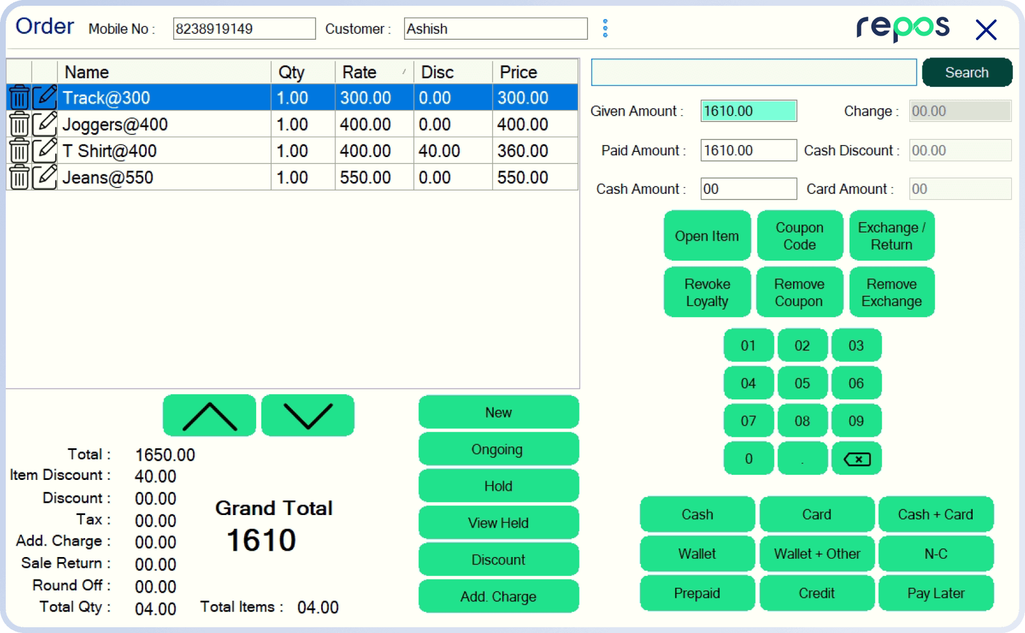Click the trash icon for T Shirt@400
This screenshot has height=633, width=1025.
(x=19, y=151)
